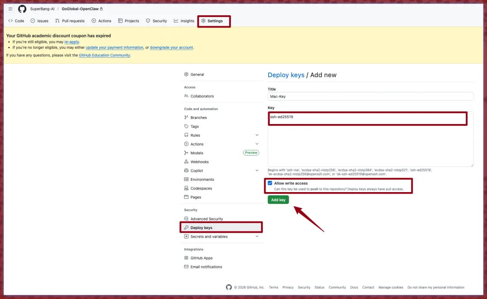Viewport: 487px width, 299px height.
Task: Click update your payment information link
Action: [115, 47]
